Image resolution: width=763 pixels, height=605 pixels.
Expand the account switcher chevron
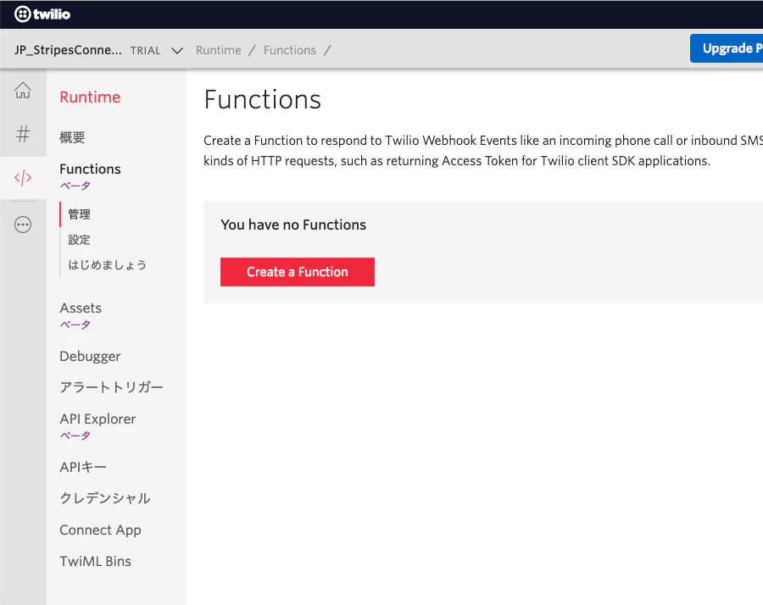click(177, 51)
